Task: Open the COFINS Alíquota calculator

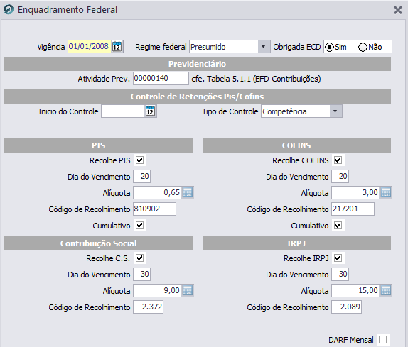Action: coord(386,193)
